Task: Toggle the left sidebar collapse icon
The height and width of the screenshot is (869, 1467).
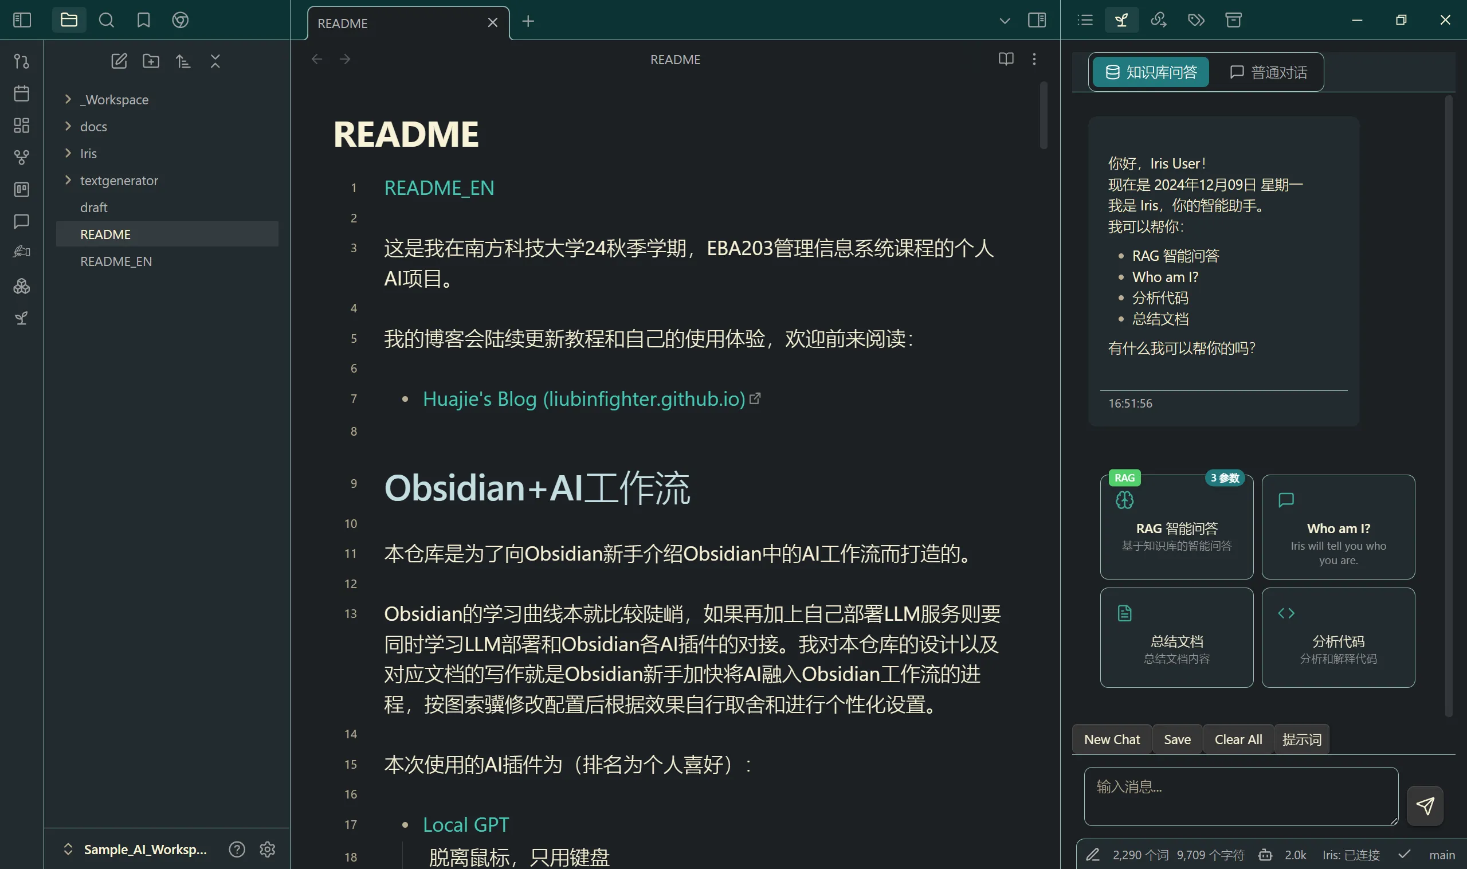Action: 22,20
